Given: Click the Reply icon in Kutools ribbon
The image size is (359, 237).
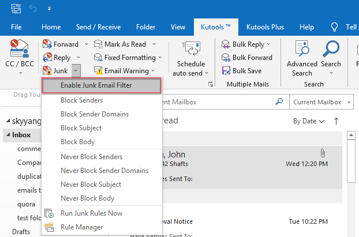Looking at the screenshot, I should tap(47, 58).
